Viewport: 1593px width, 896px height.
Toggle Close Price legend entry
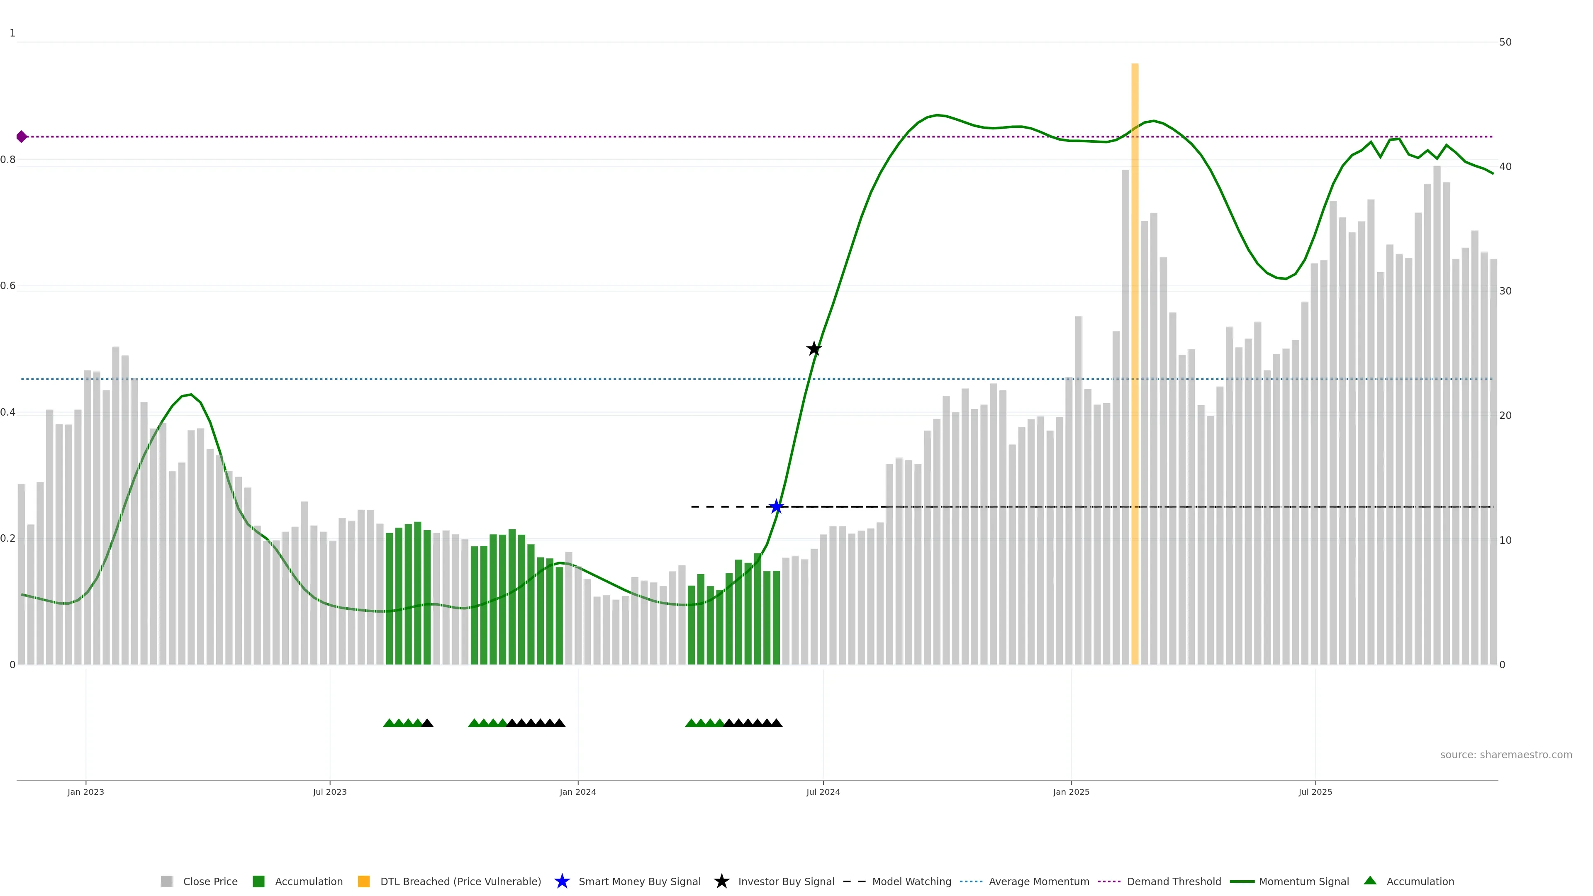209,882
